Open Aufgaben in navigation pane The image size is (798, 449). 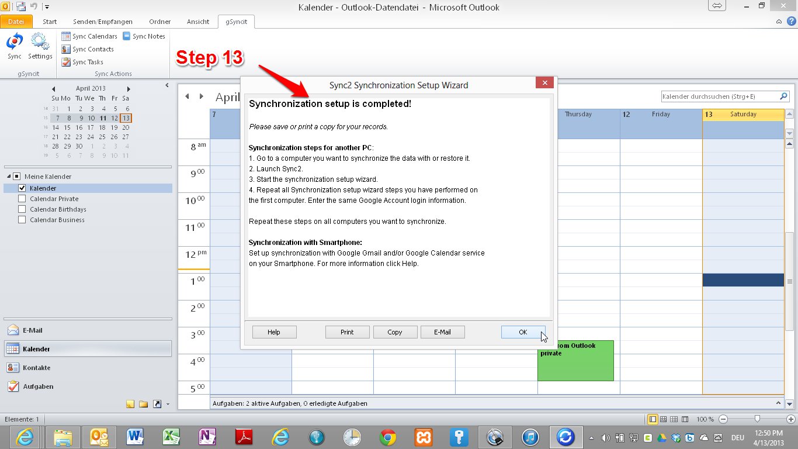pos(38,386)
